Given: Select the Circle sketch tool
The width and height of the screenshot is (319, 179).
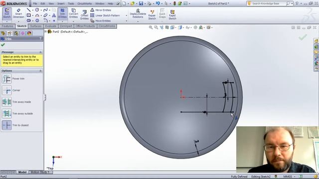Looking at the screenshot, I should point(37,10).
